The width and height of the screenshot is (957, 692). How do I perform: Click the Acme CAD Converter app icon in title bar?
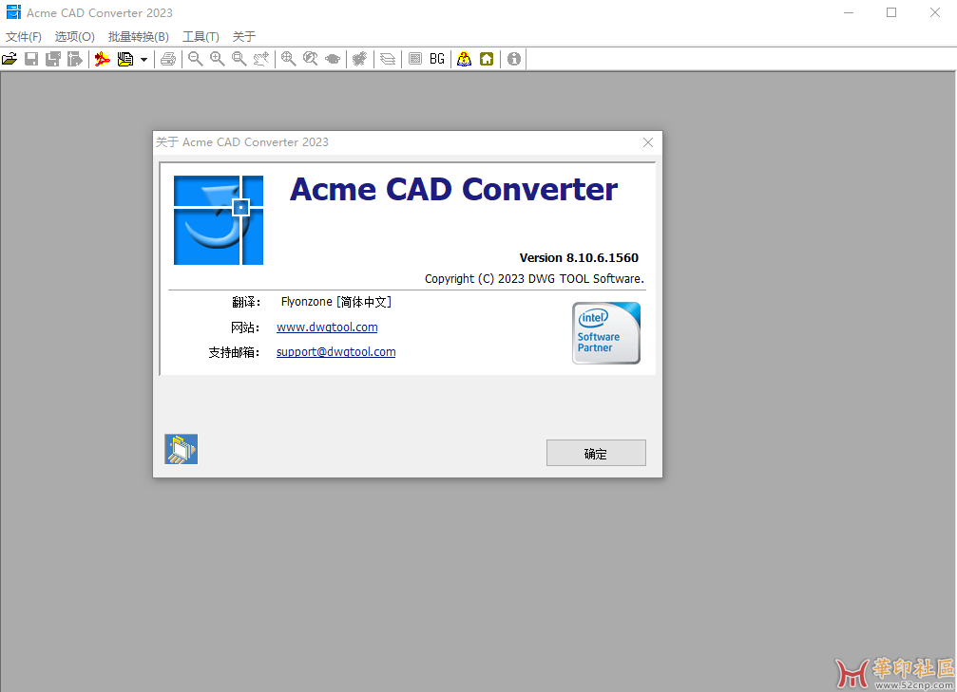click(12, 12)
